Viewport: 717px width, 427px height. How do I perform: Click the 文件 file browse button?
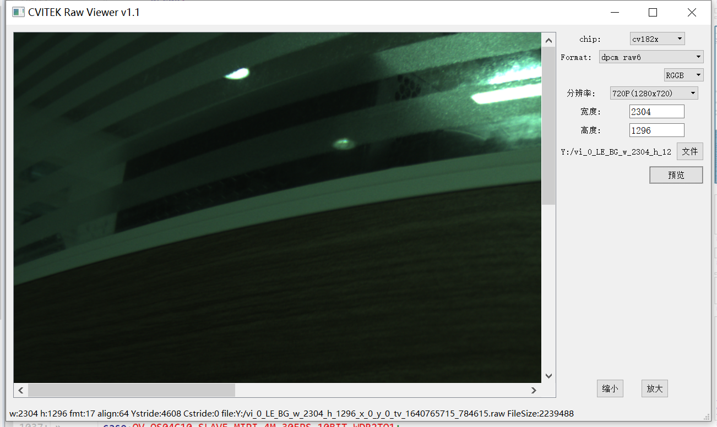[x=689, y=151]
